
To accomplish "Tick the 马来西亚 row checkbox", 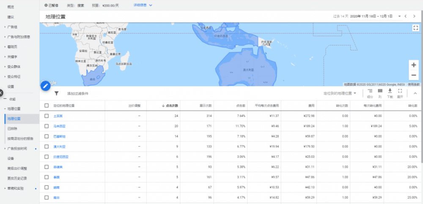I will point(47,126).
